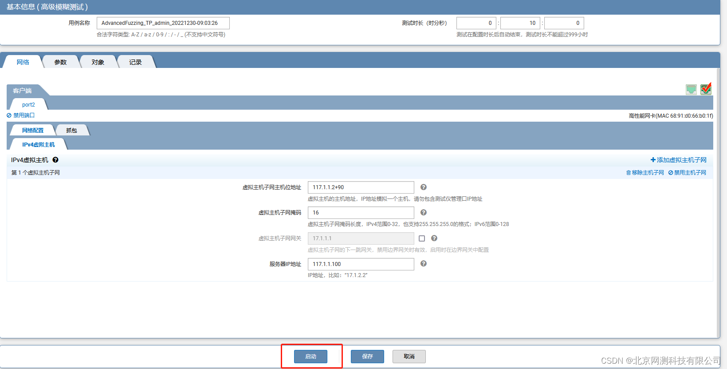Viewport: 727px width, 369px height.
Task: Click the 启动 button
Action: [x=310, y=357]
